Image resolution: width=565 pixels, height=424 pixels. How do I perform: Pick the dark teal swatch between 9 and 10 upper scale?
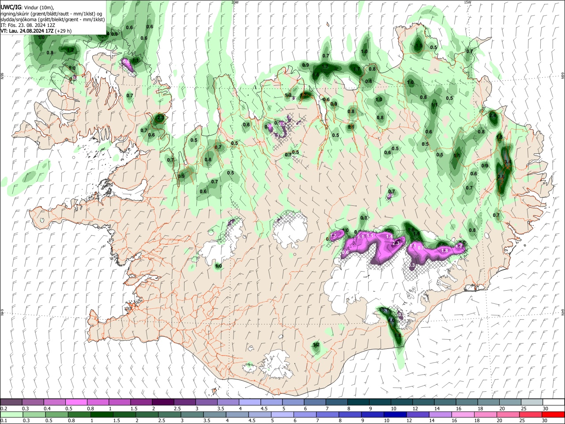(380, 402)
